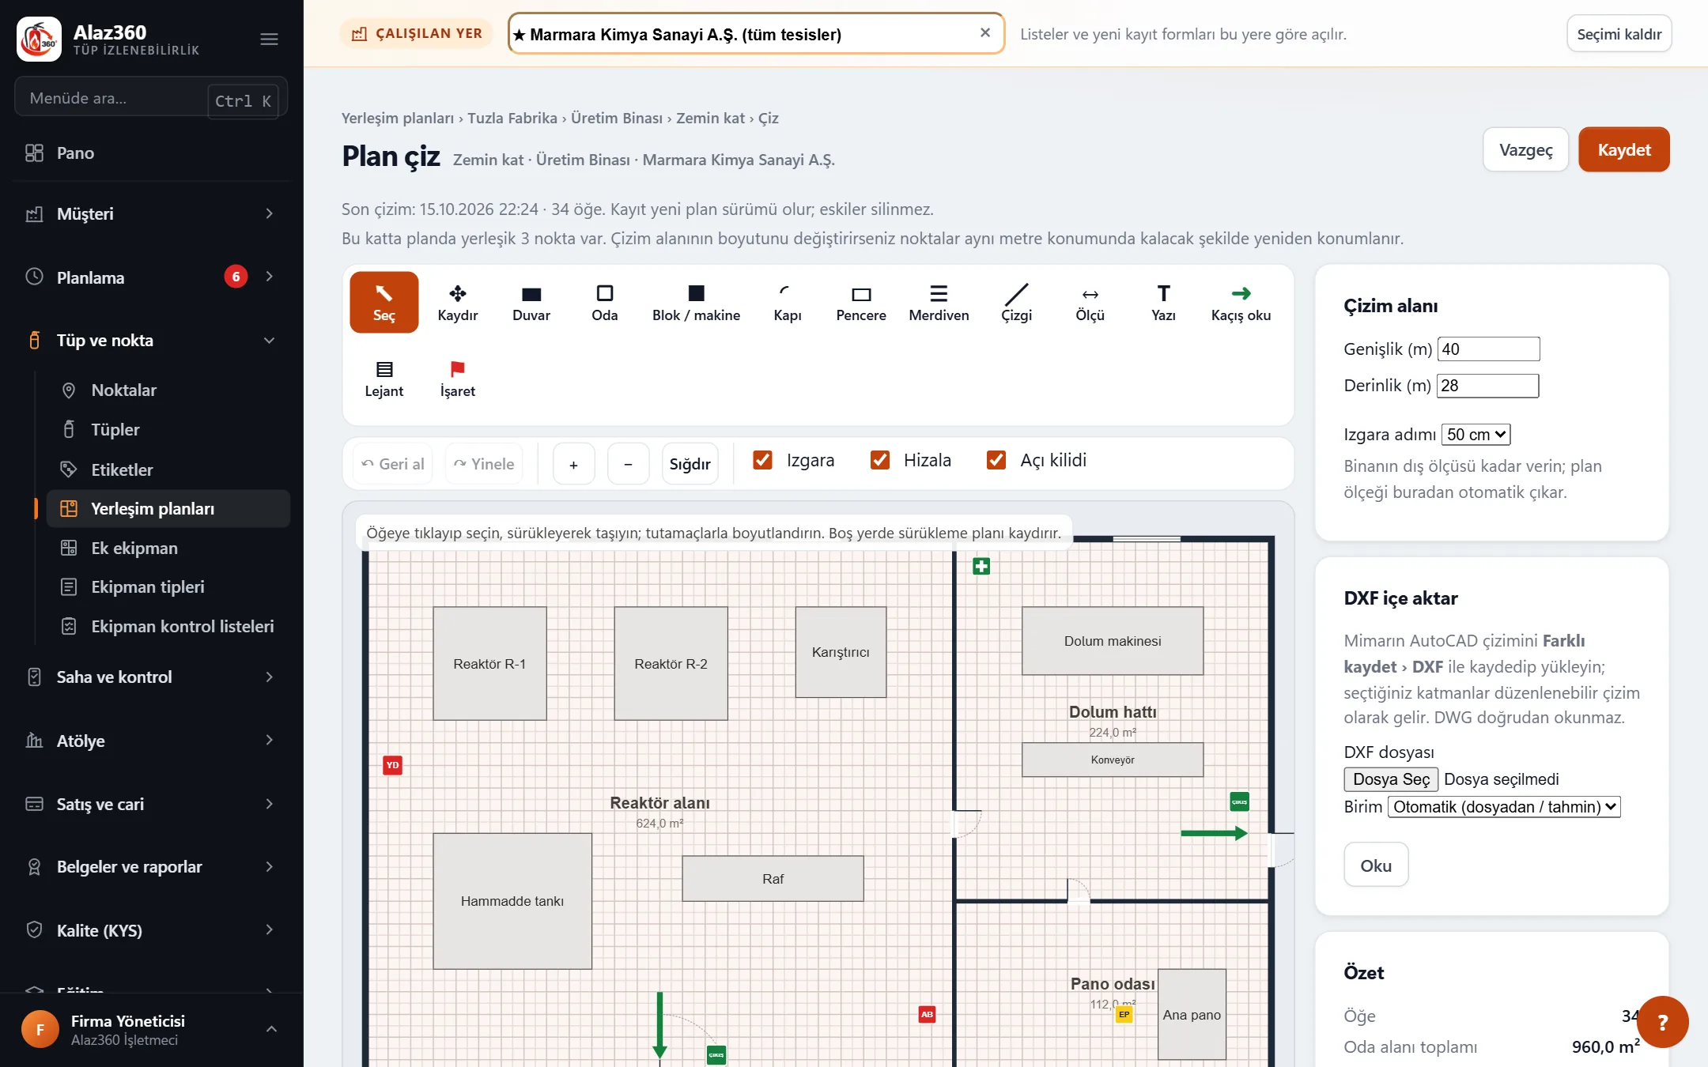Viewport: 1708px width, 1067px height.
Task: Click the Dosya Seç file button
Action: coord(1391,779)
